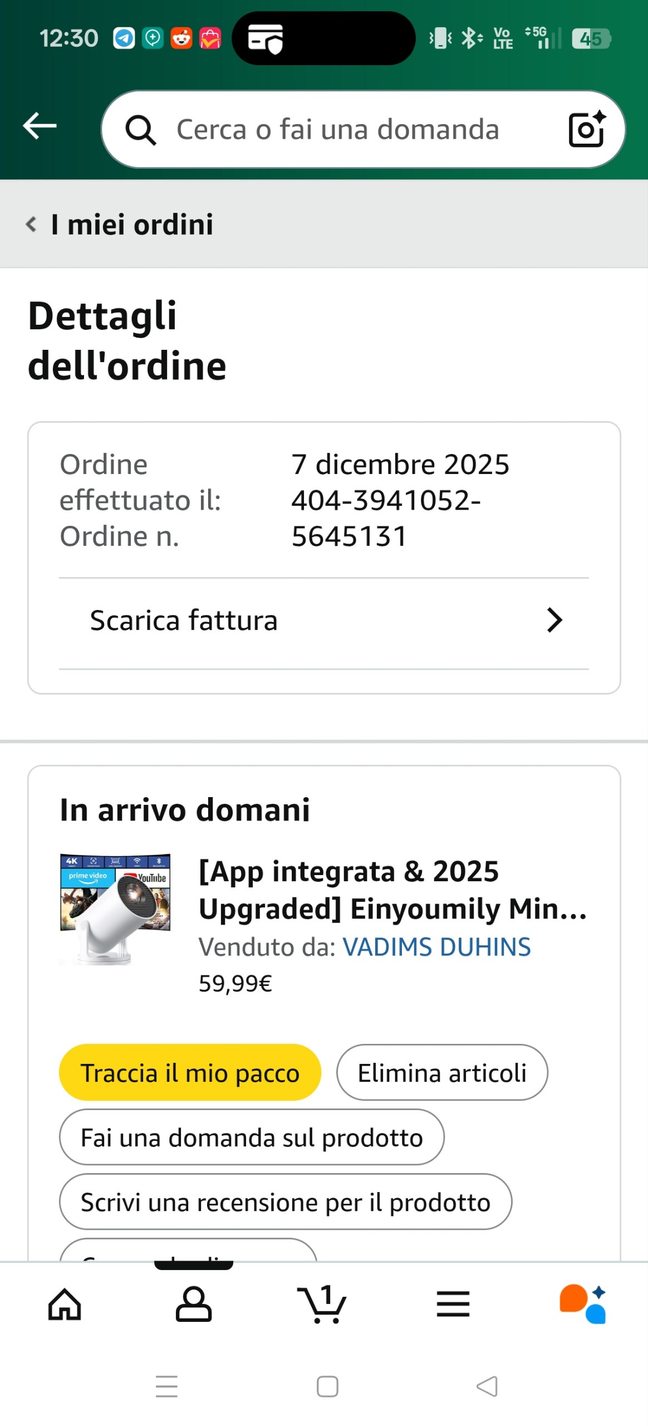Tap Android system back button
The image size is (648, 1426).
tap(487, 1386)
